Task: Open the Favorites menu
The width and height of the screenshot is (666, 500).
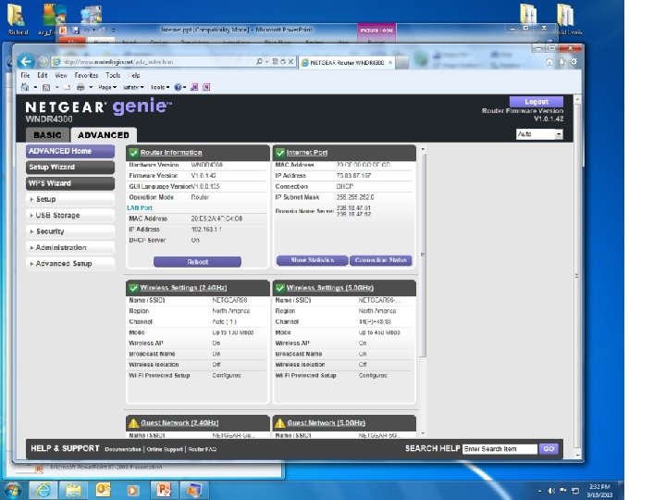Action: click(x=86, y=75)
